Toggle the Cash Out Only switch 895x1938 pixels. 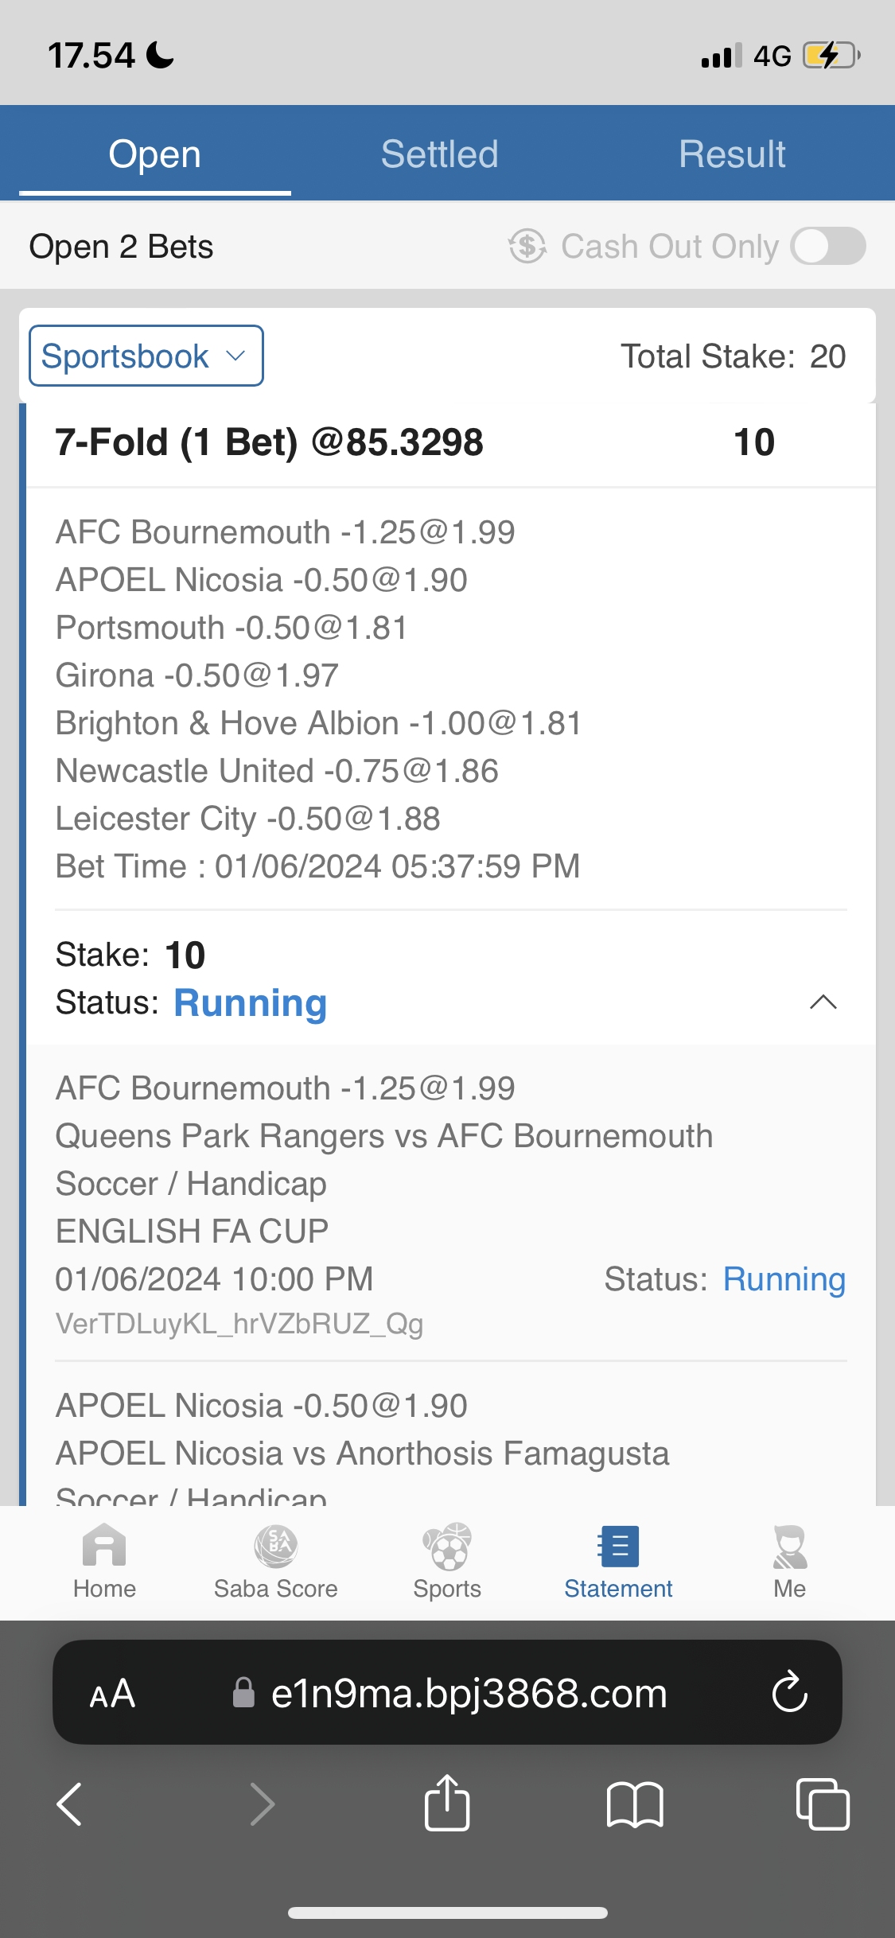tap(828, 246)
